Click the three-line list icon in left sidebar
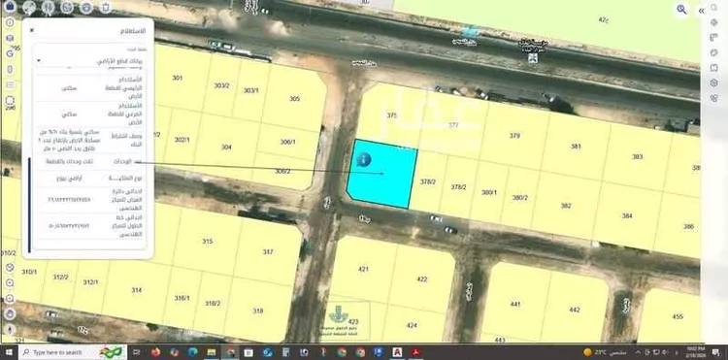Image resolution: width=728 pixels, height=360 pixels. click(x=10, y=84)
